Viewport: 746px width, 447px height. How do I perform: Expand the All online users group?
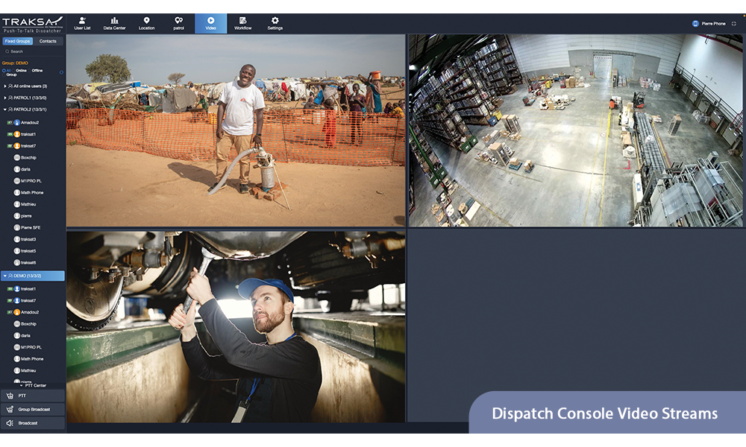coord(5,86)
